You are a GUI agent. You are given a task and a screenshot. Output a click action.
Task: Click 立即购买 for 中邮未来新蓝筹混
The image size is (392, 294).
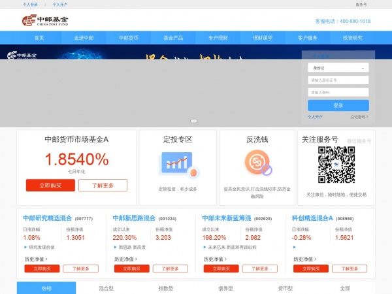(221, 269)
